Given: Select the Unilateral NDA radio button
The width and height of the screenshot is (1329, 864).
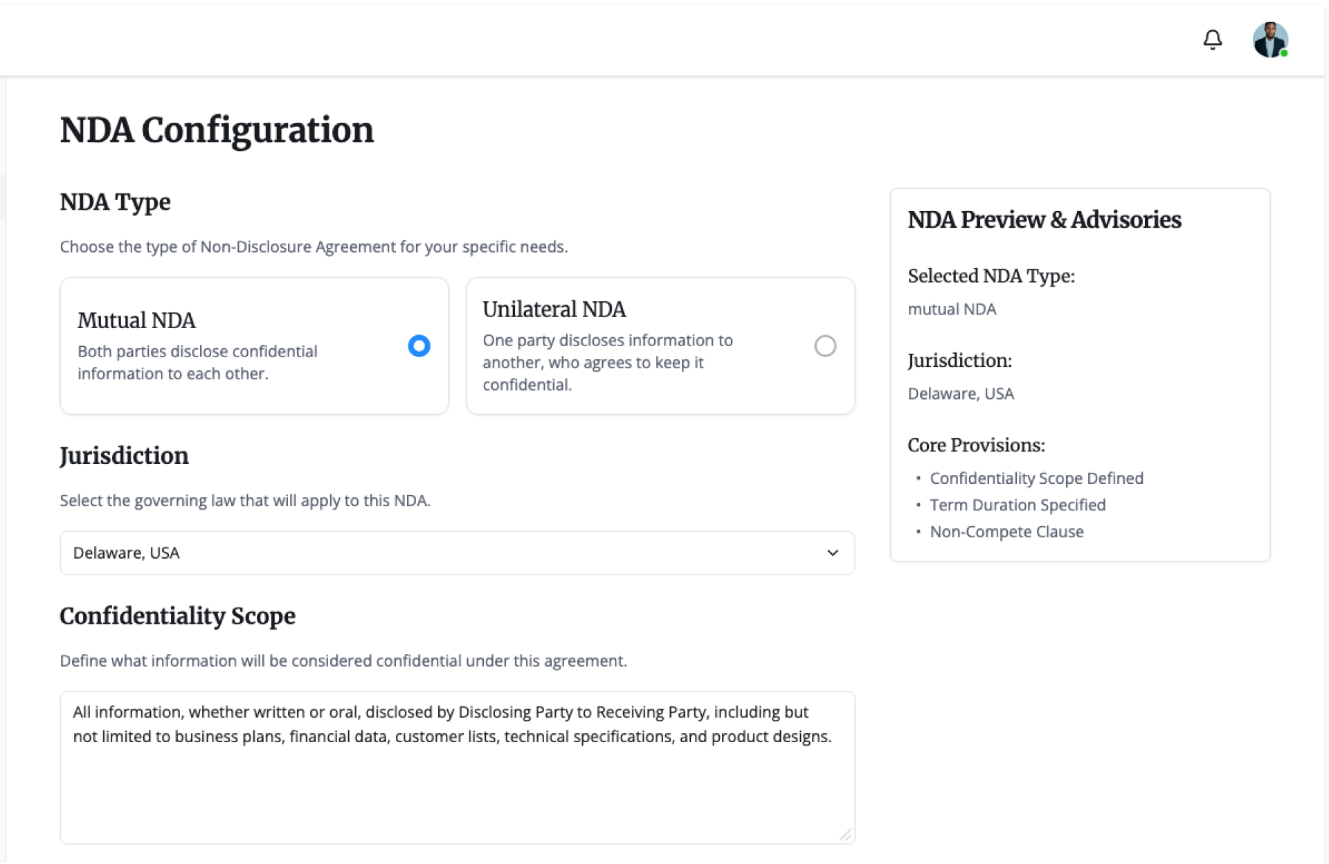Looking at the screenshot, I should [x=824, y=345].
